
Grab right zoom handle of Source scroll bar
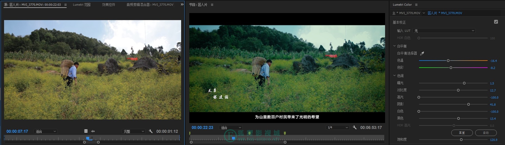98,142
